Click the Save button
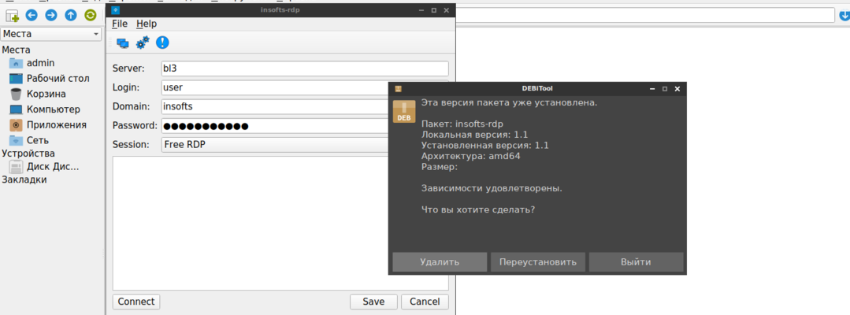This screenshot has width=850, height=315. click(x=373, y=302)
